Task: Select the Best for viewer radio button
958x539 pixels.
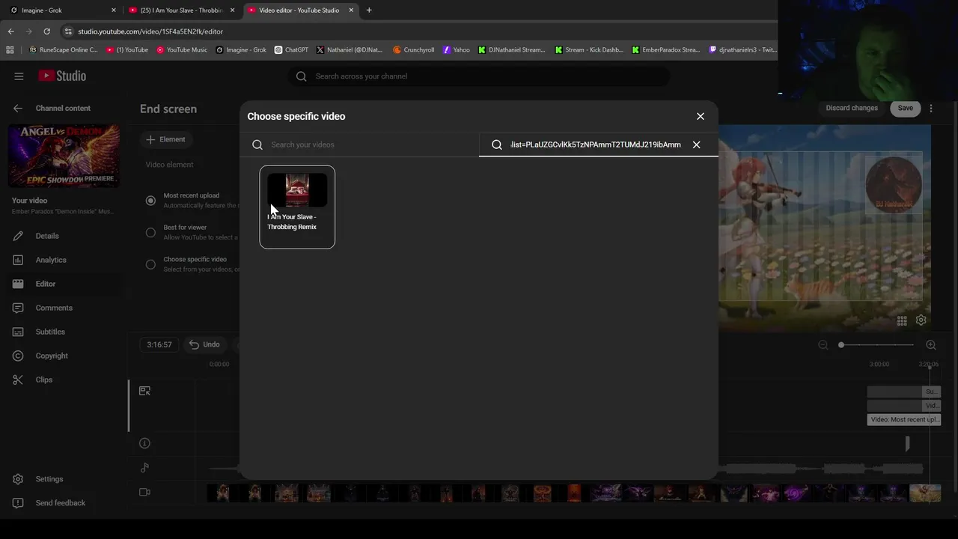Action: click(x=150, y=232)
